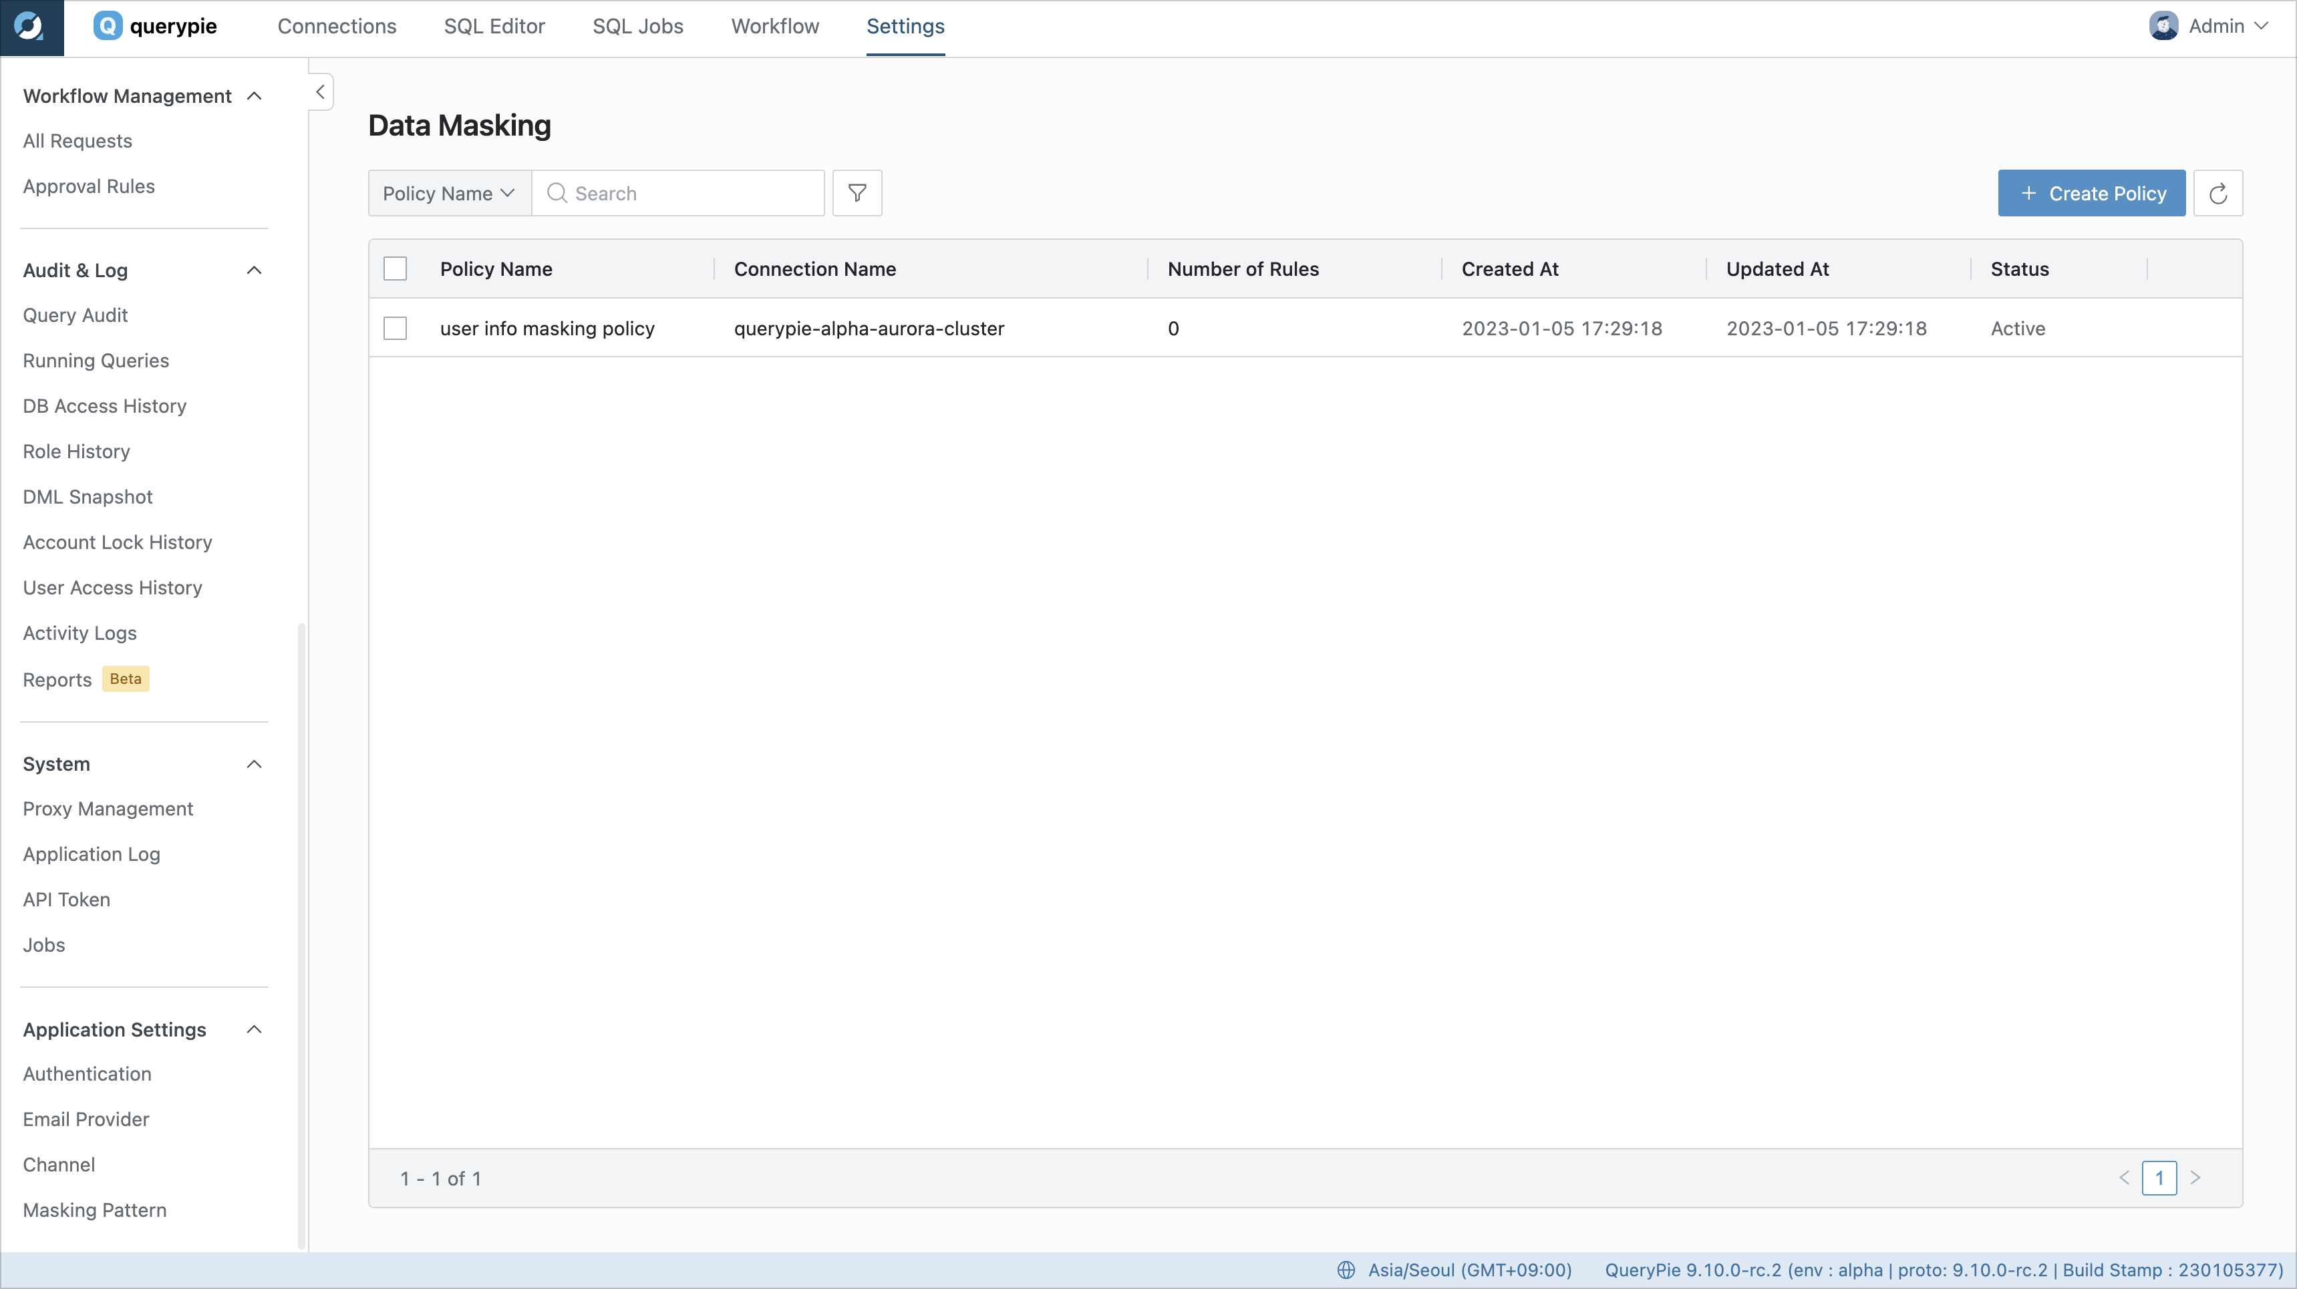Sort by Created At column header
2297x1289 pixels.
click(x=1510, y=268)
